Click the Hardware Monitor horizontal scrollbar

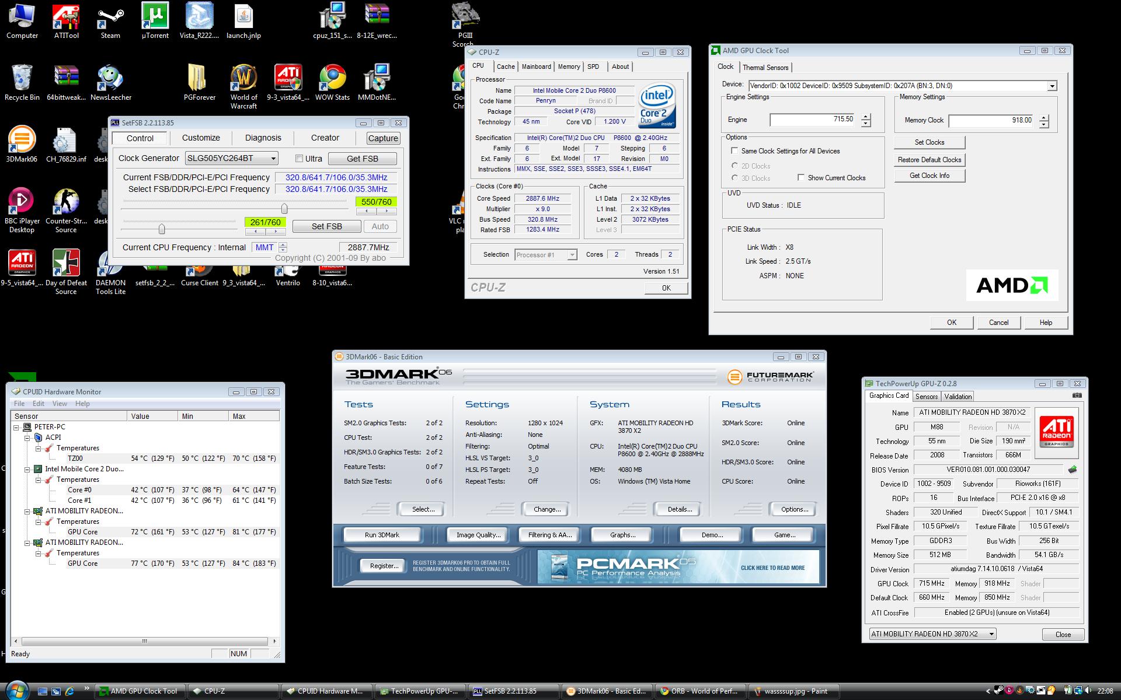click(144, 641)
